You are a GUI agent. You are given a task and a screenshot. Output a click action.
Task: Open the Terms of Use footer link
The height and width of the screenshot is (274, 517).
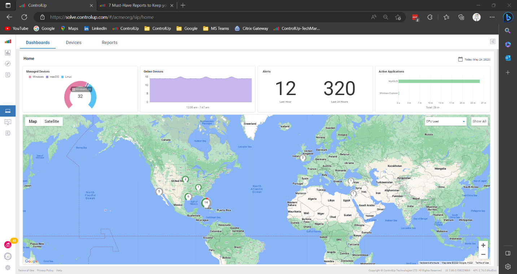click(x=26, y=270)
